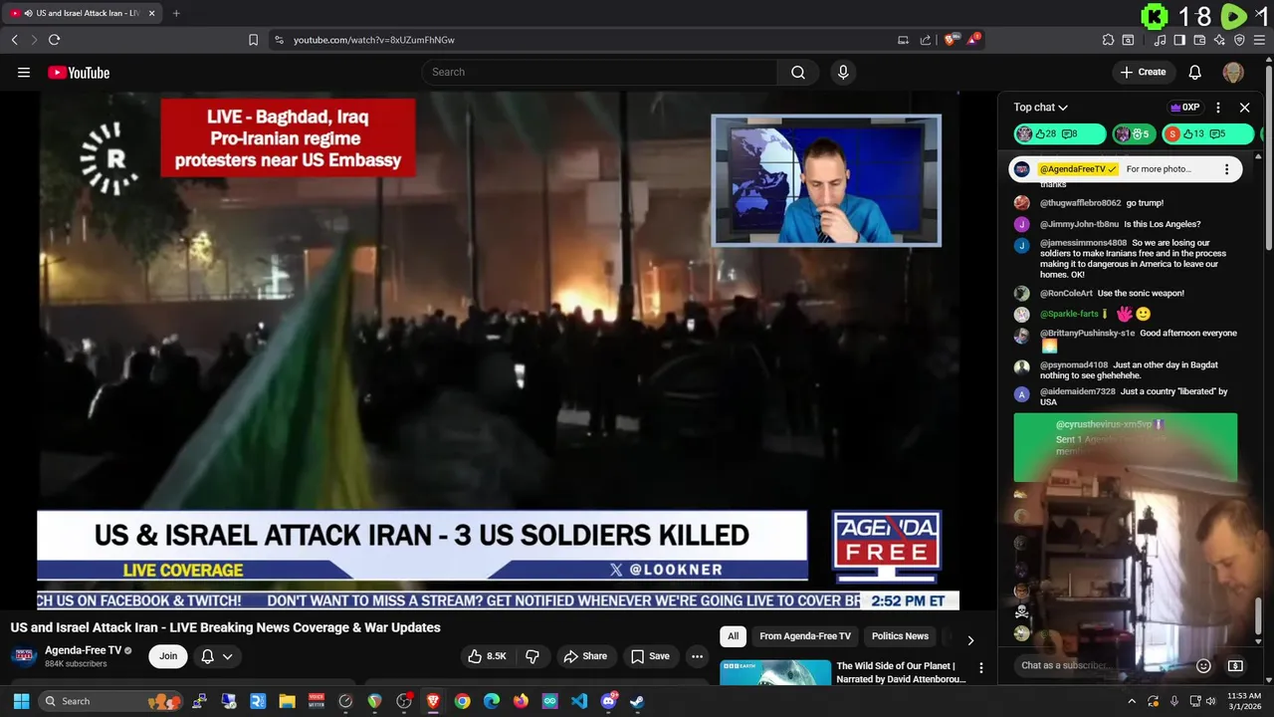Share the video

[585, 656]
